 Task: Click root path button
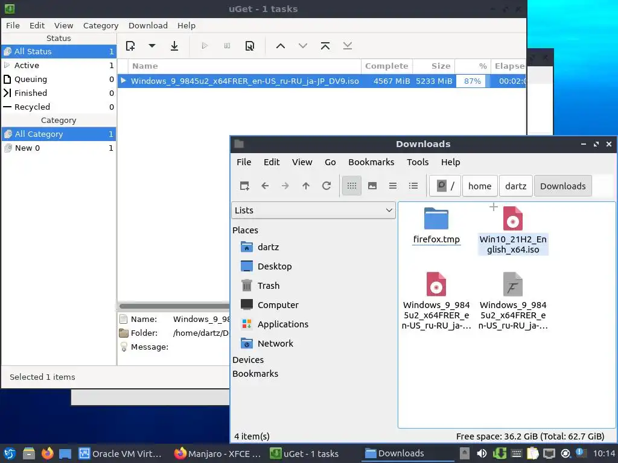click(445, 186)
